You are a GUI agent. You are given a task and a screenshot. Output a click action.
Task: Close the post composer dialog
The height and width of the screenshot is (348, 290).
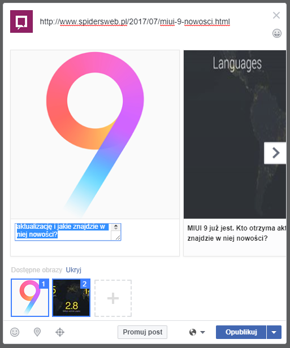(276, 15)
